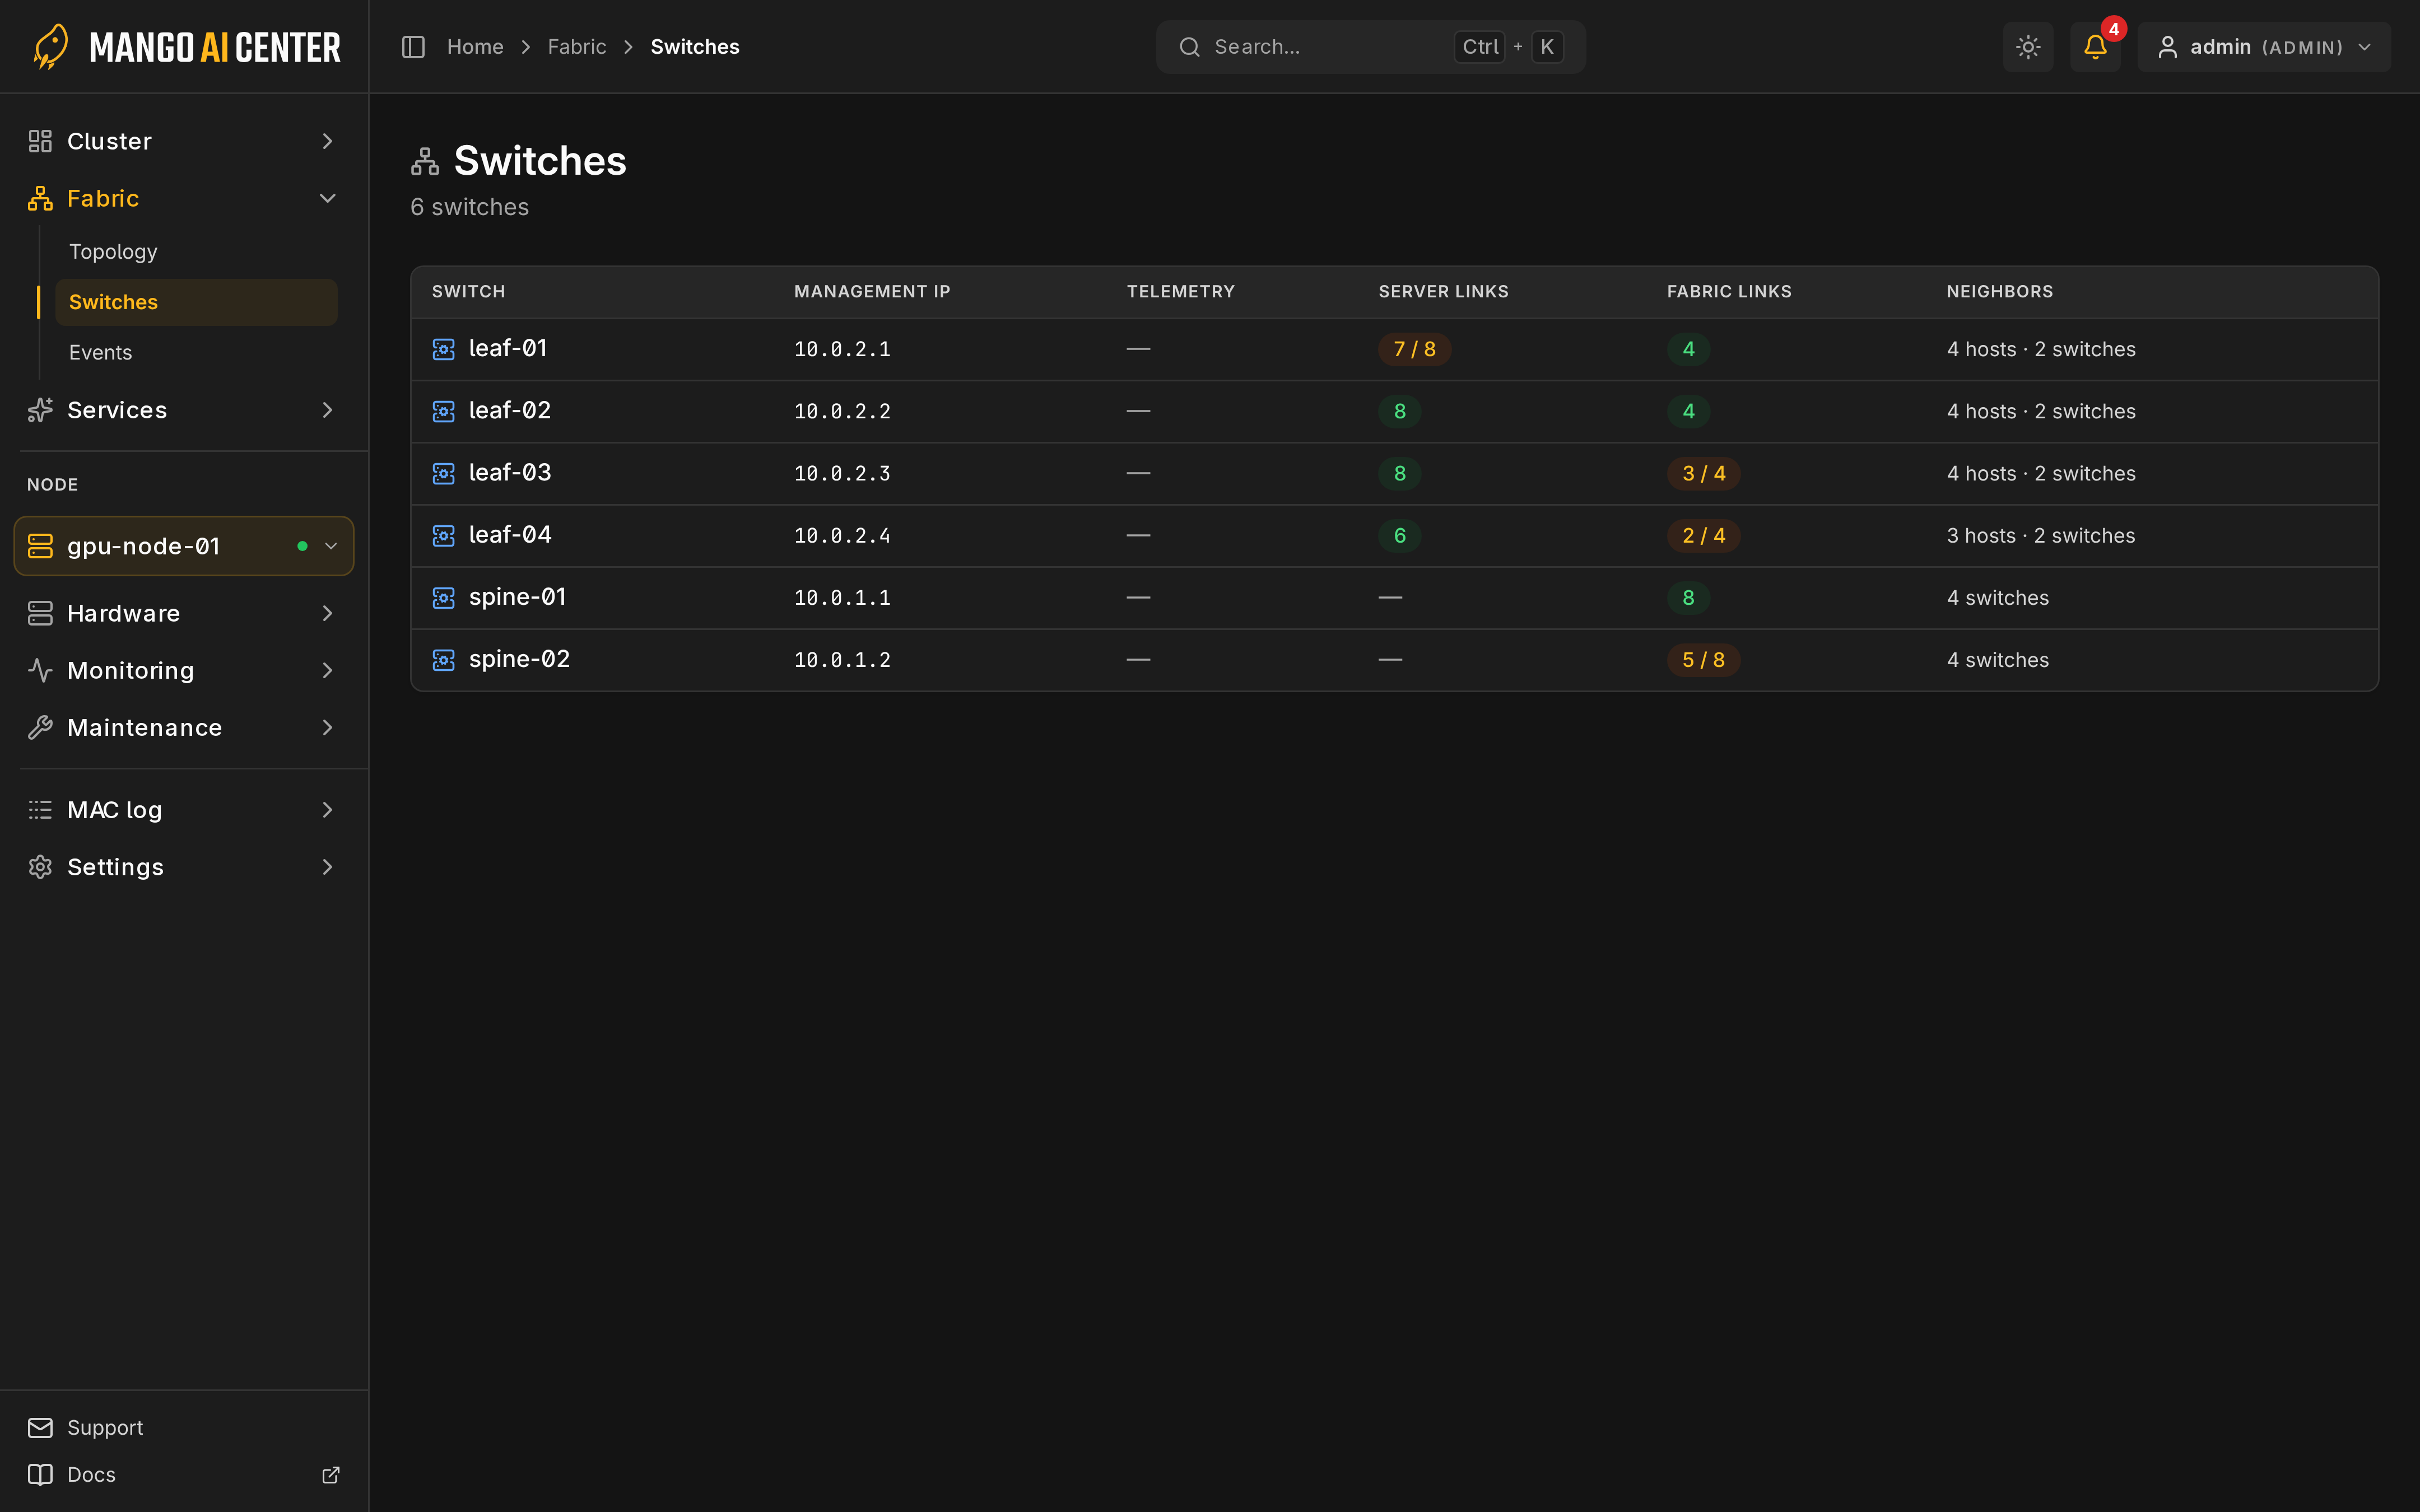The width and height of the screenshot is (2420, 1512).
Task: Open Topology under Fabric
Action: pyautogui.click(x=196, y=252)
